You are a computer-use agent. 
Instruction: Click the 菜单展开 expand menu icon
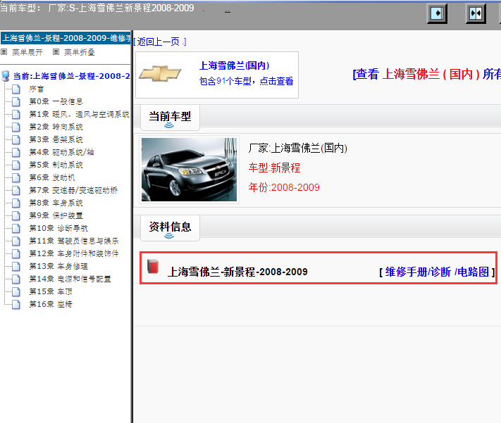[4, 51]
